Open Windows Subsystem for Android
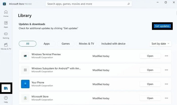 (x=150, y=70)
